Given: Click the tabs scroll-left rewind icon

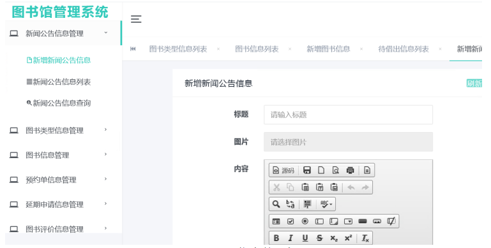Looking at the screenshot, I should (x=133, y=49).
